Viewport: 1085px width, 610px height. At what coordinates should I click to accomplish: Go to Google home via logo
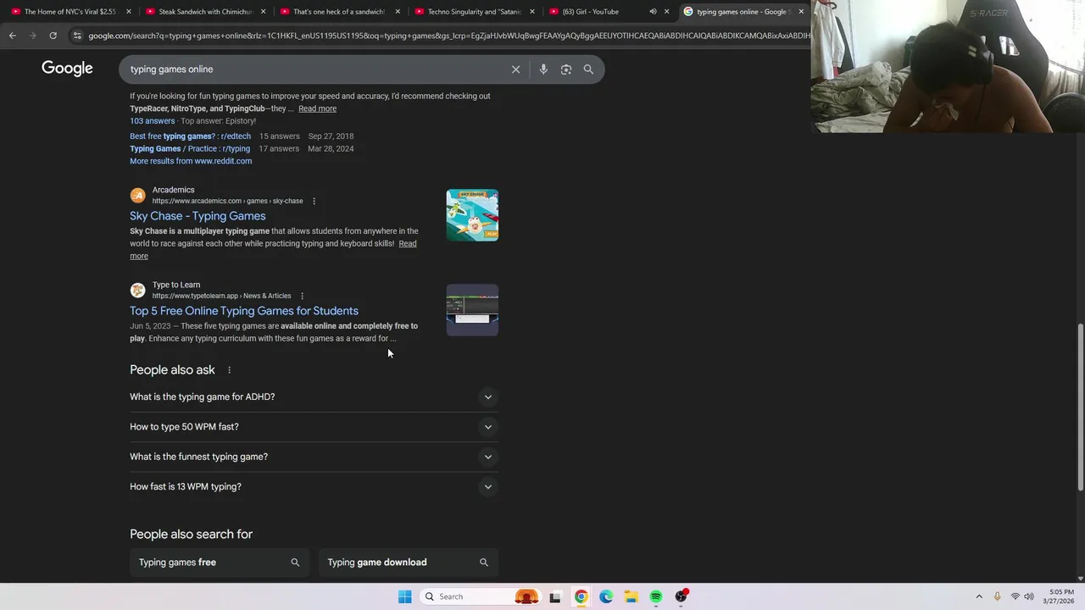click(67, 69)
